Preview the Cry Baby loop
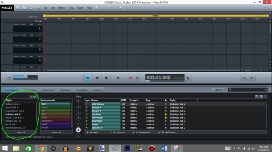Screen dimensions: 272x152 (87, 114)
